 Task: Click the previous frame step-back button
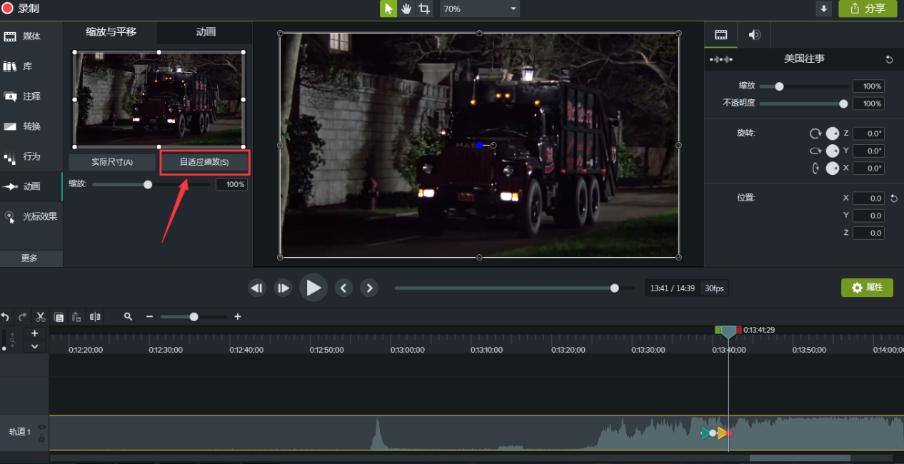257,288
